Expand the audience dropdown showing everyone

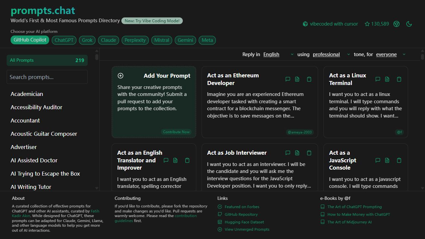(x=390, y=54)
